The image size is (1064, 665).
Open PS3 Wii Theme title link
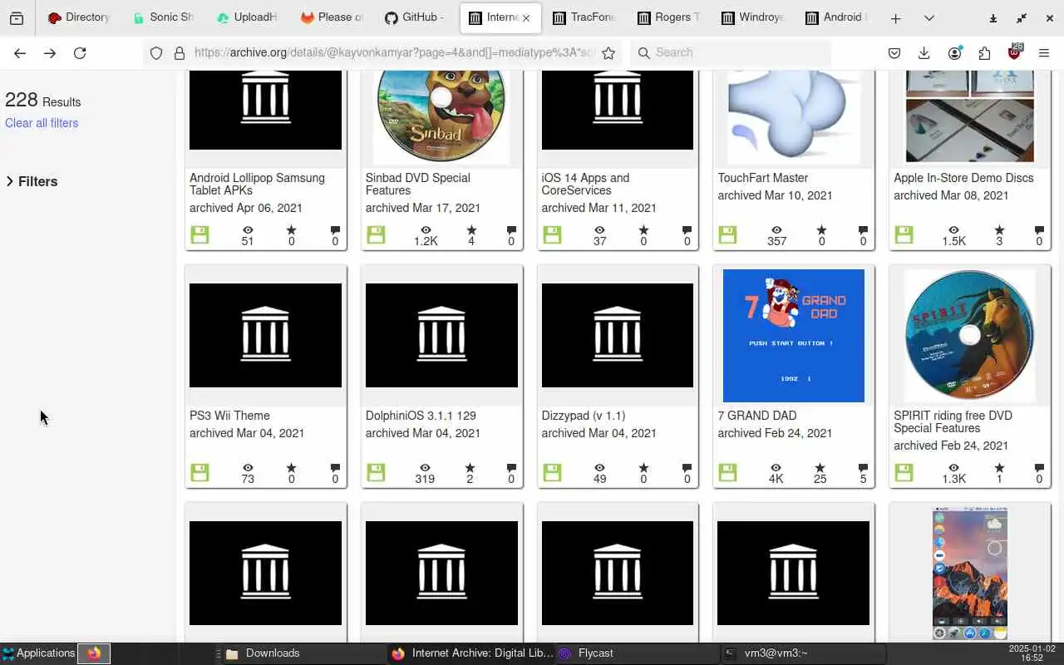(x=229, y=416)
